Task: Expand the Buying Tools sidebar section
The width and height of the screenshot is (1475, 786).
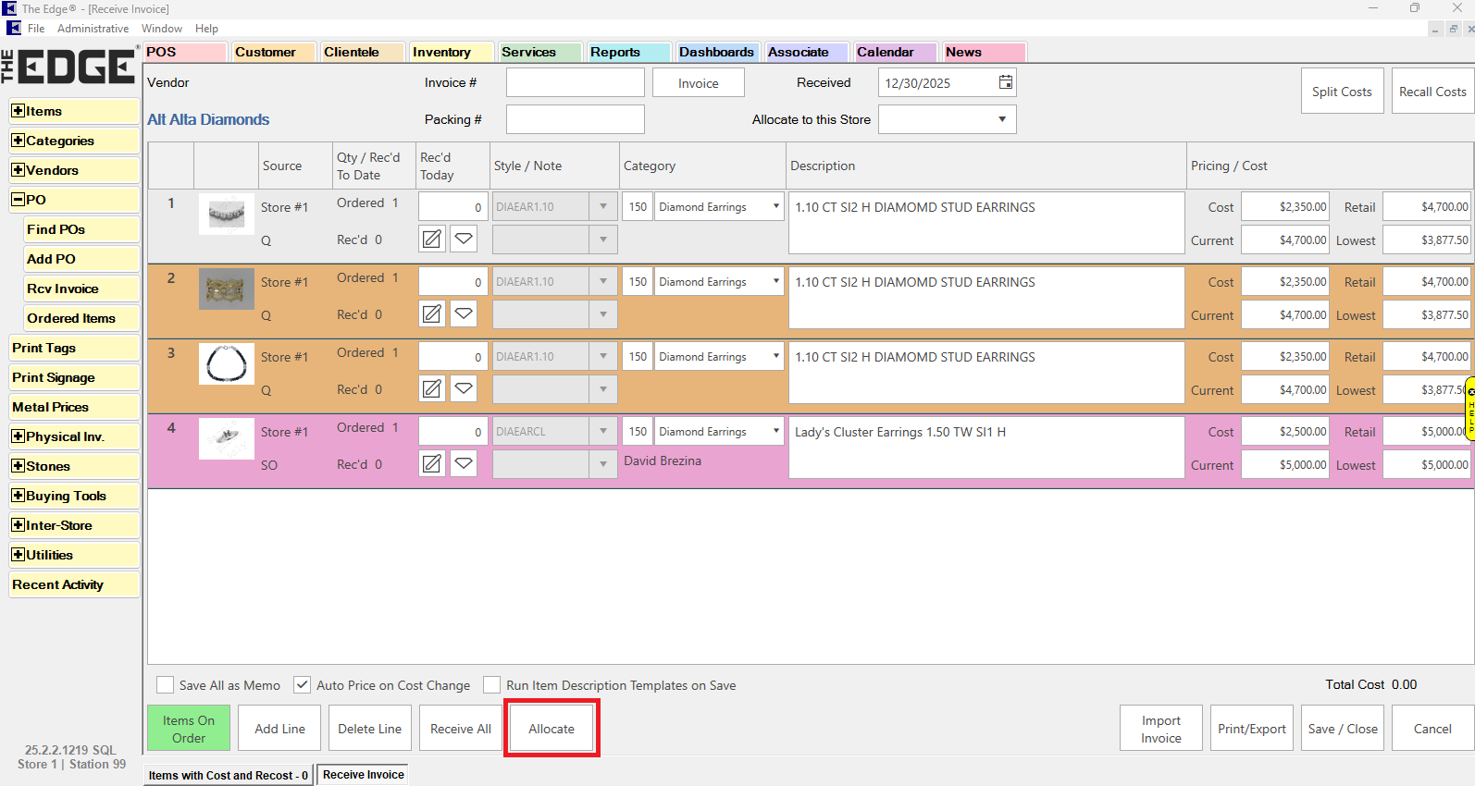Action: pos(18,496)
